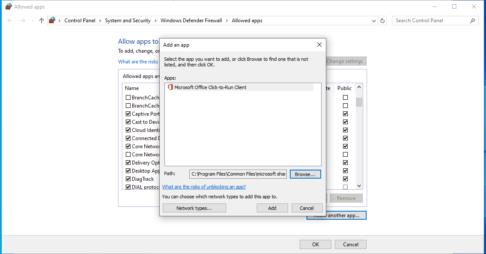Click the Path text field

point(238,174)
